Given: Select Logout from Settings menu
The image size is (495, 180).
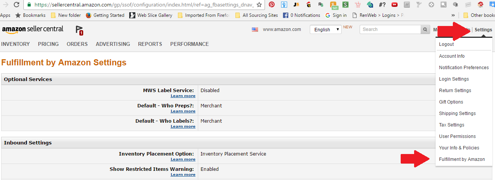Looking at the screenshot, I should [446, 44].
